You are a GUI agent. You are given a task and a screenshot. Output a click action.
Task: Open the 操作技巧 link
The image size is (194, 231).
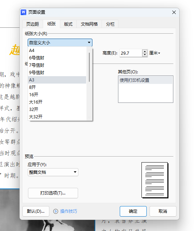click(x=69, y=211)
